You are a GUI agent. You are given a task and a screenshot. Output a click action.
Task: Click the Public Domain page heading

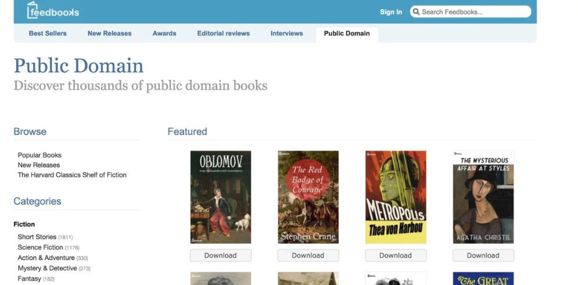click(x=78, y=66)
